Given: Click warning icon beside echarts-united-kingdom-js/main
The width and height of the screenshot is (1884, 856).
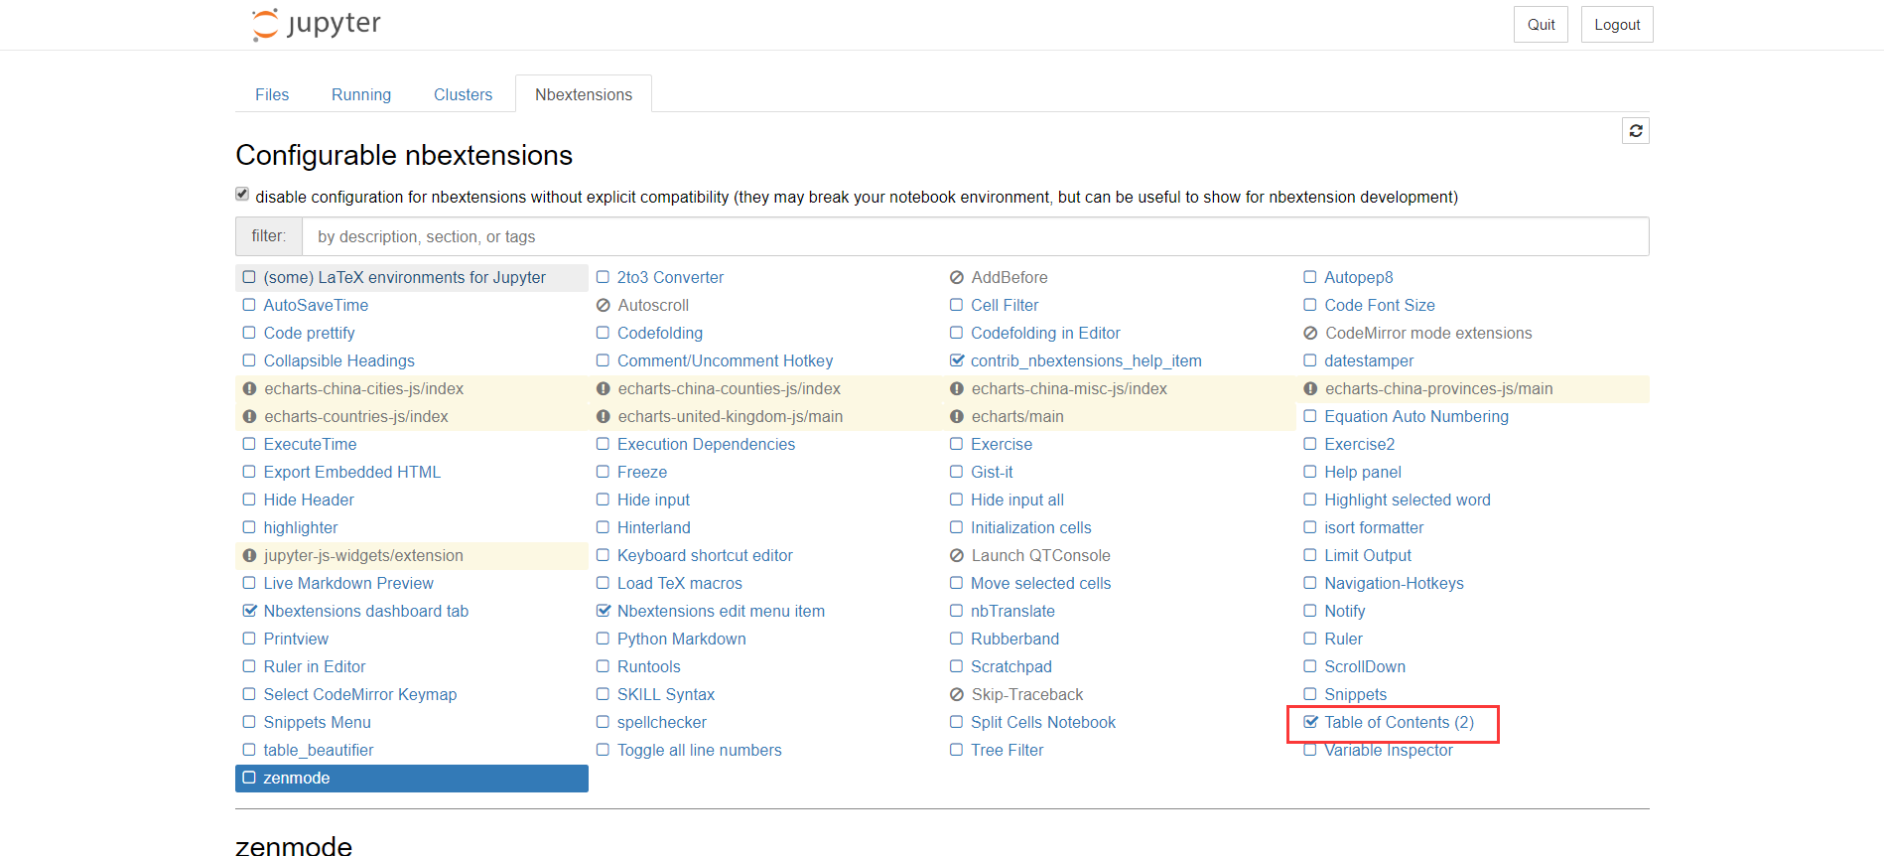Looking at the screenshot, I should 604,417.
